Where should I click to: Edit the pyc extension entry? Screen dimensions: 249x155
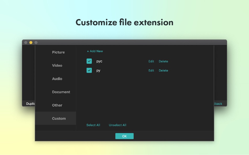[x=151, y=61]
